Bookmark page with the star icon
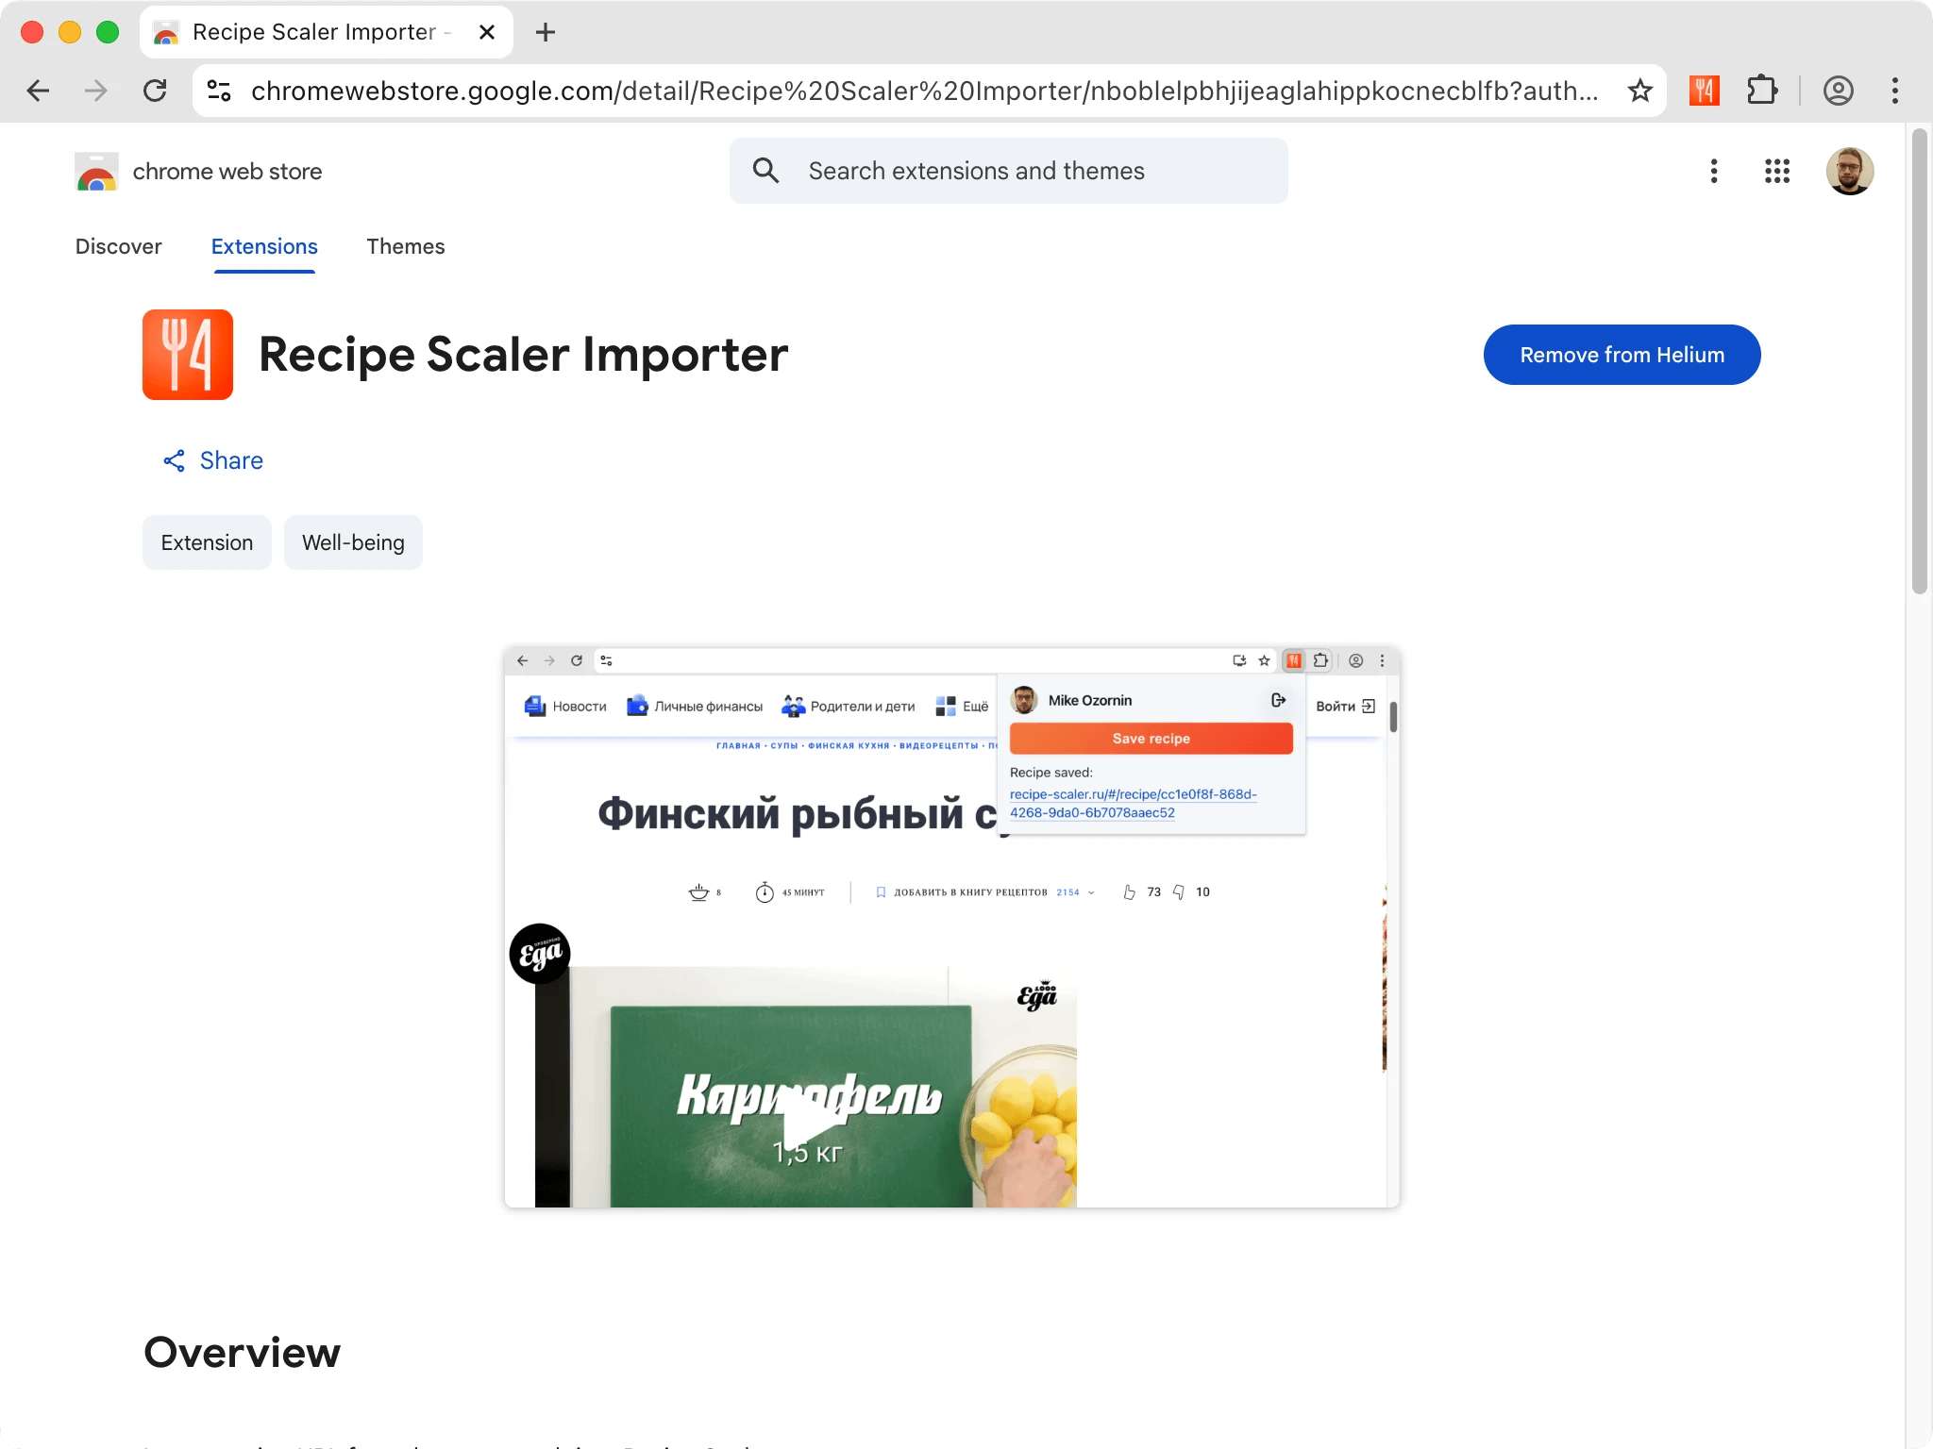 click(x=1640, y=91)
